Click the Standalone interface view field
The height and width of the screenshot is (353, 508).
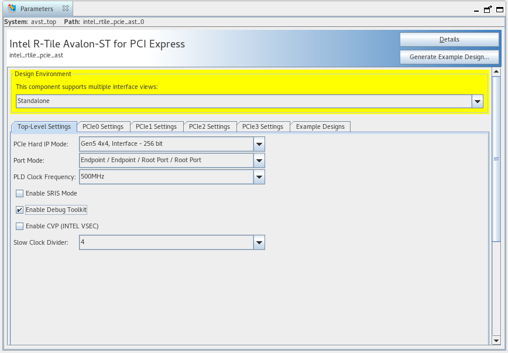pyautogui.click(x=244, y=101)
